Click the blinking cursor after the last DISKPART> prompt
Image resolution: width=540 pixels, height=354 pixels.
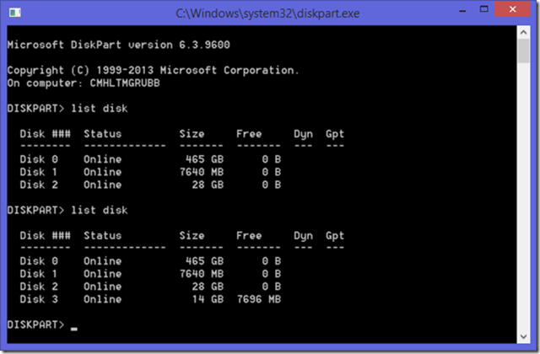tap(74, 325)
